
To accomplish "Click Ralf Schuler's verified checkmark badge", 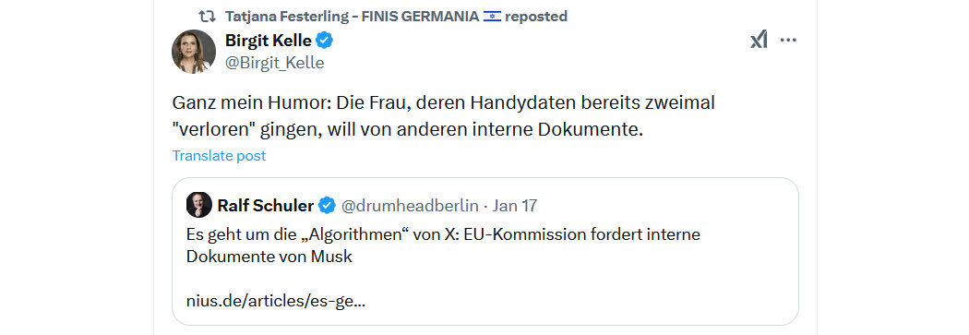I will (x=328, y=205).
